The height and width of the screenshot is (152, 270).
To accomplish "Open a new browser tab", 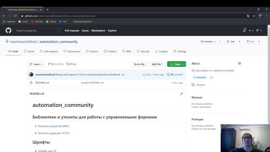I will click(x=48, y=10).
